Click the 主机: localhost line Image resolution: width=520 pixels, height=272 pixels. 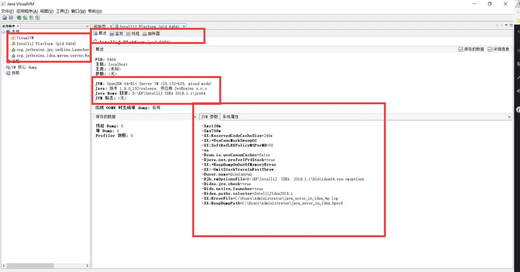coord(111,65)
